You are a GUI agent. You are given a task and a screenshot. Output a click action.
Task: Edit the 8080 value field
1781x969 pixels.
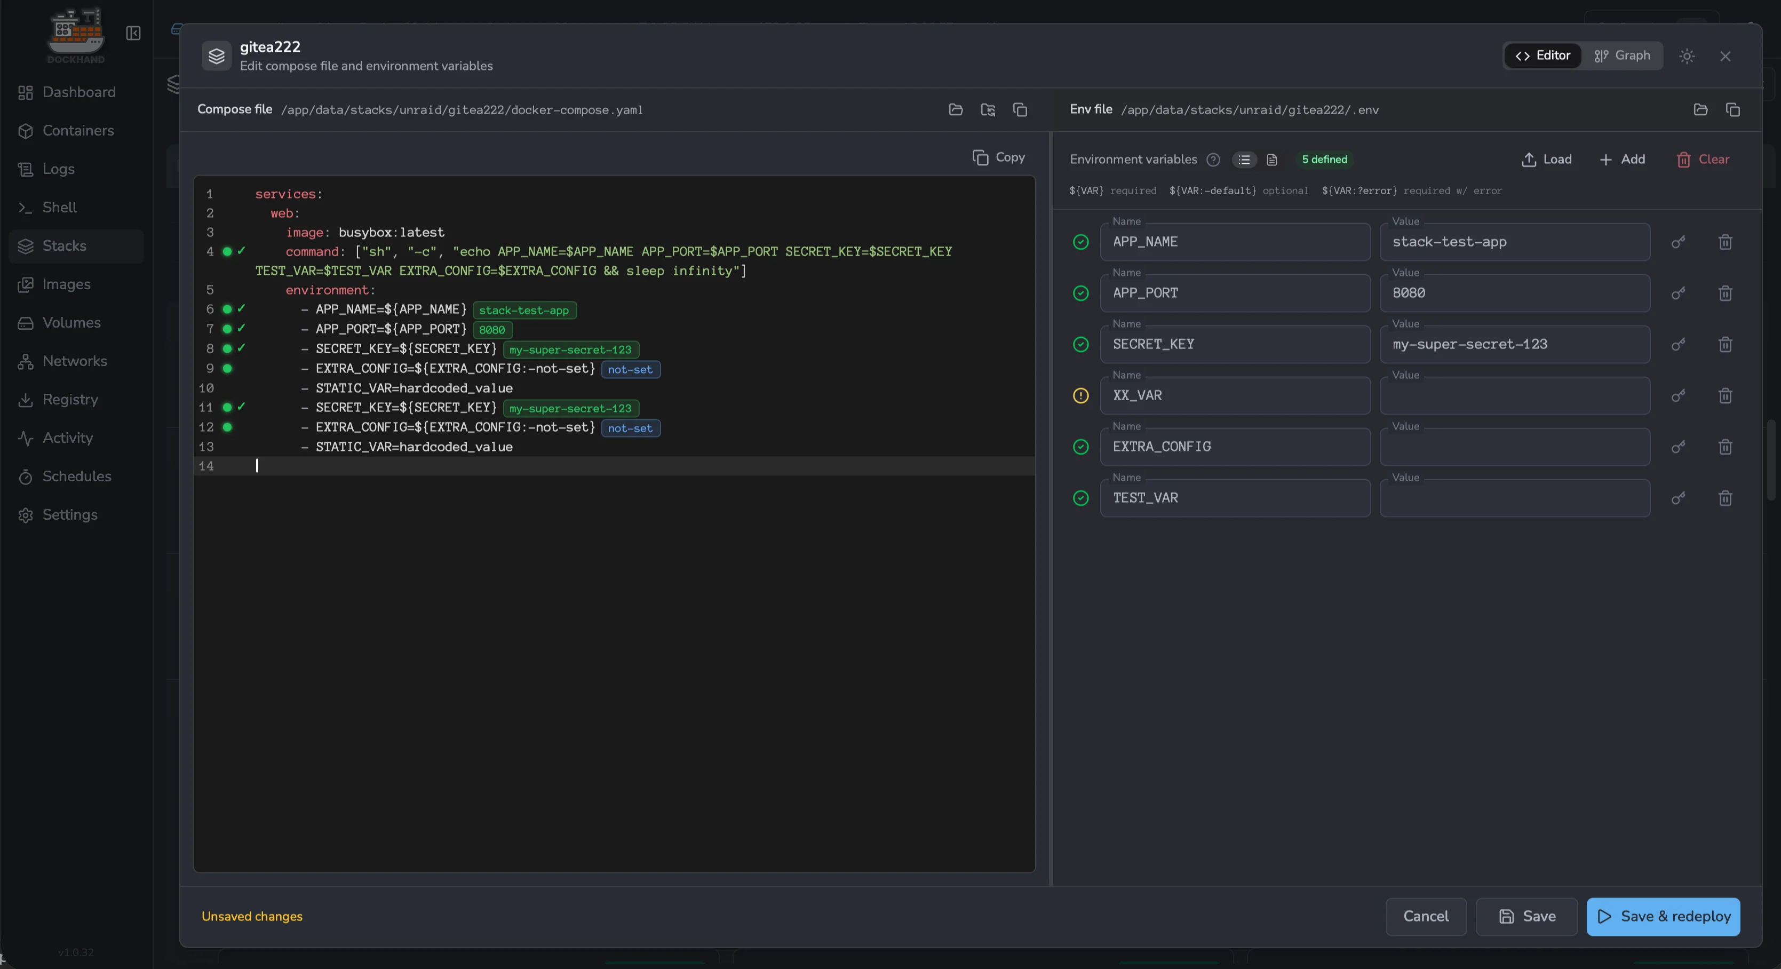tap(1515, 293)
